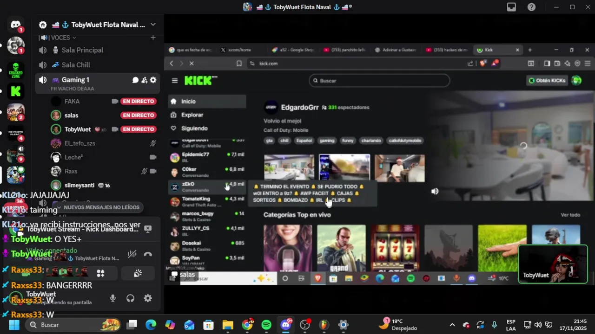Open ZULLYY_CS channel in Kick sidebar
Image resolution: width=595 pixels, height=334 pixels.
207,231
